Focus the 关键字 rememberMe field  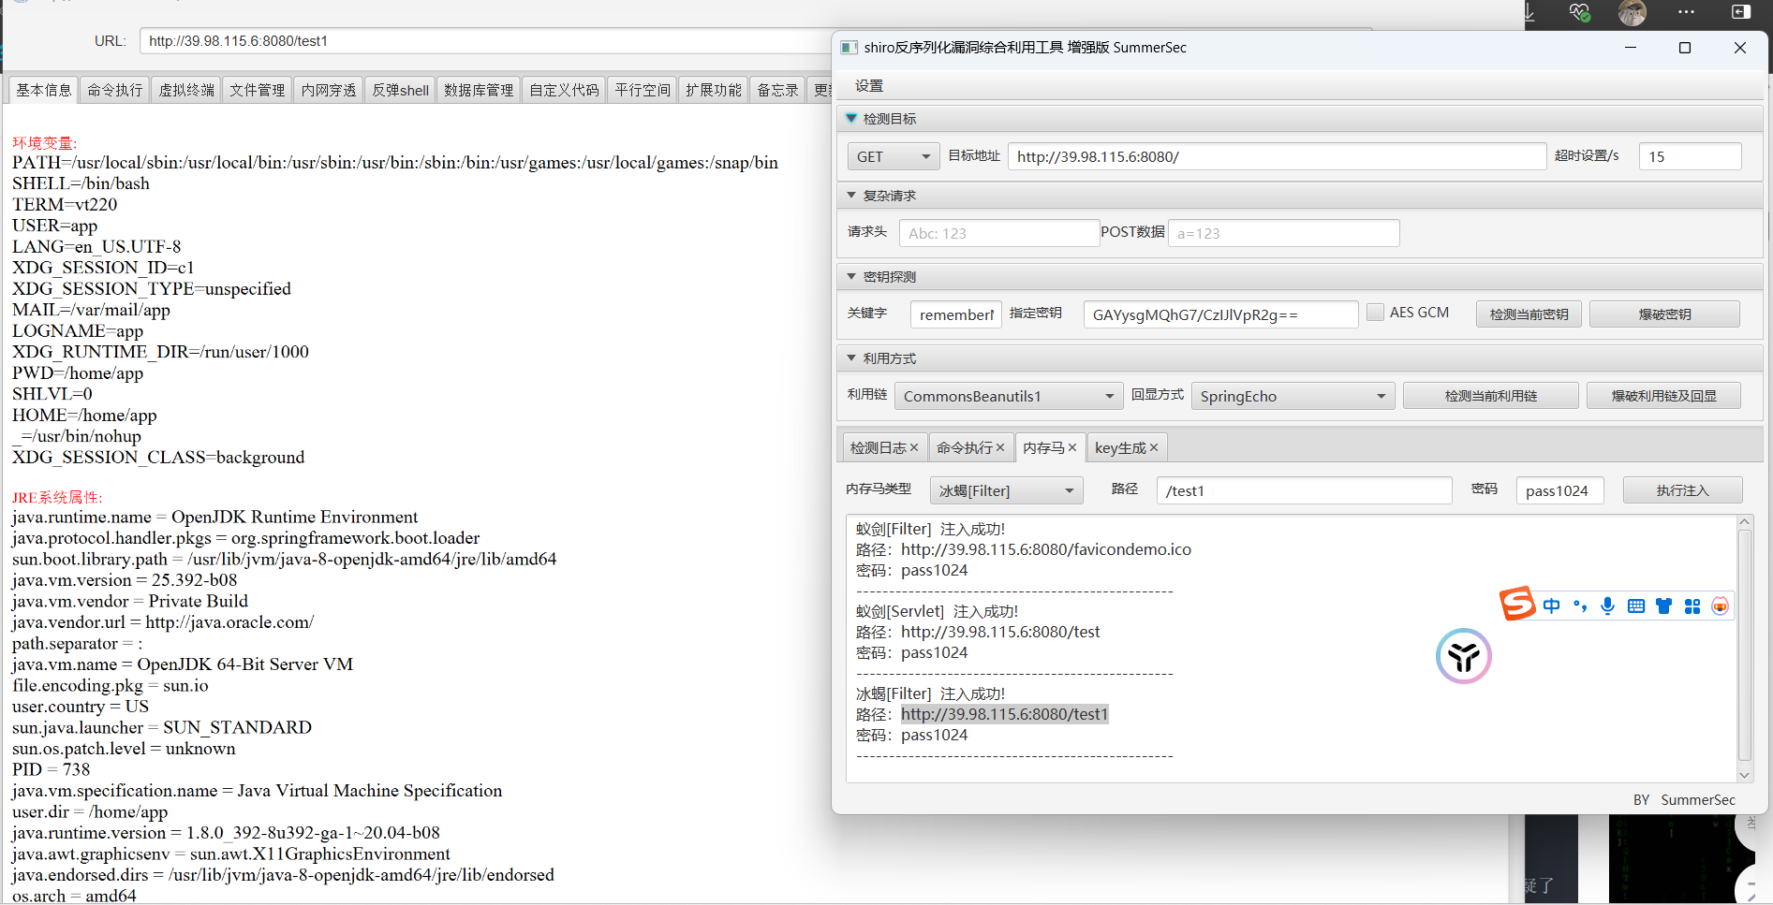coord(955,314)
